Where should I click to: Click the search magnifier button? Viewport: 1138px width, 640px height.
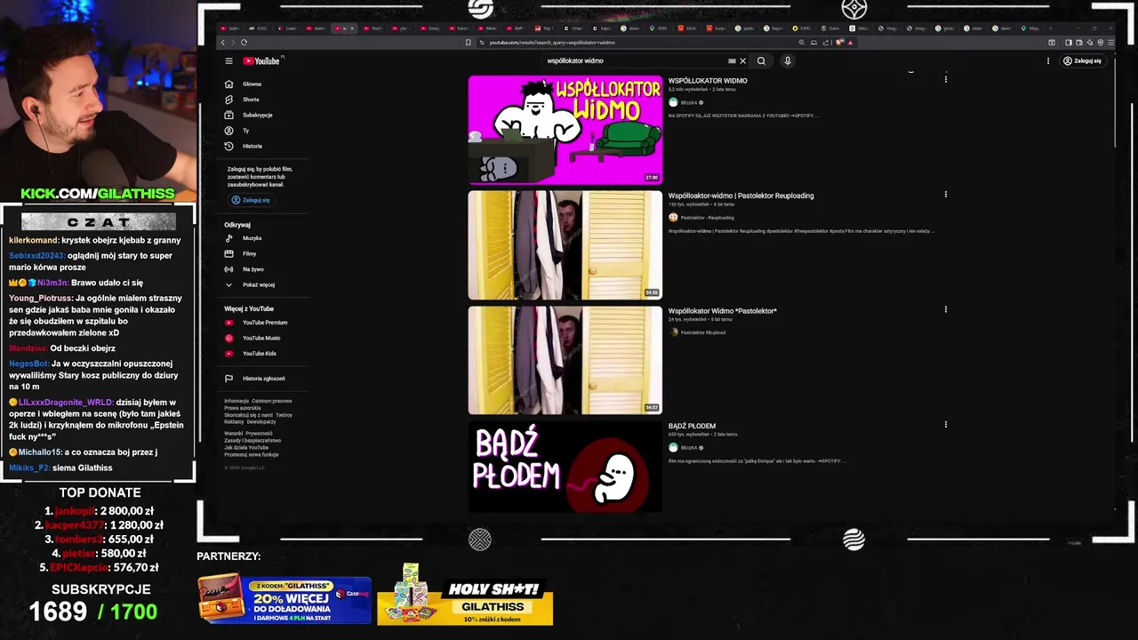pyautogui.click(x=761, y=61)
